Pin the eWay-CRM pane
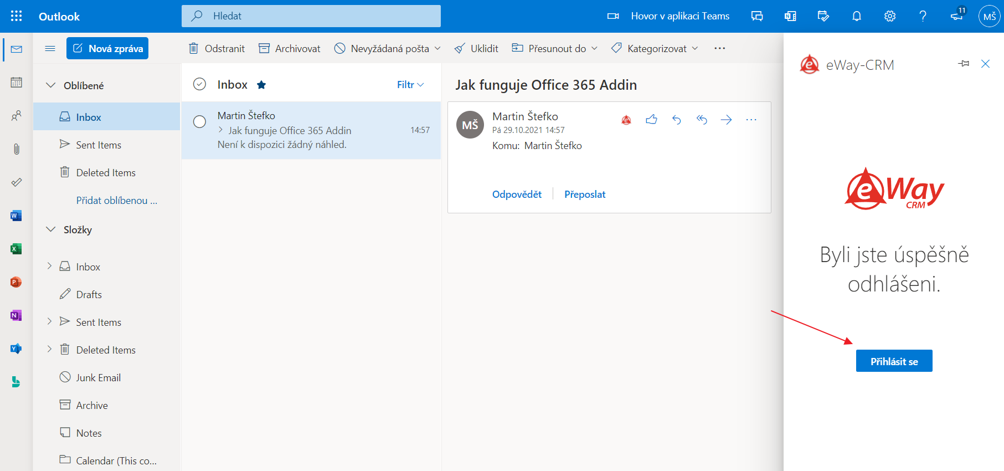The image size is (1004, 471). pos(964,64)
